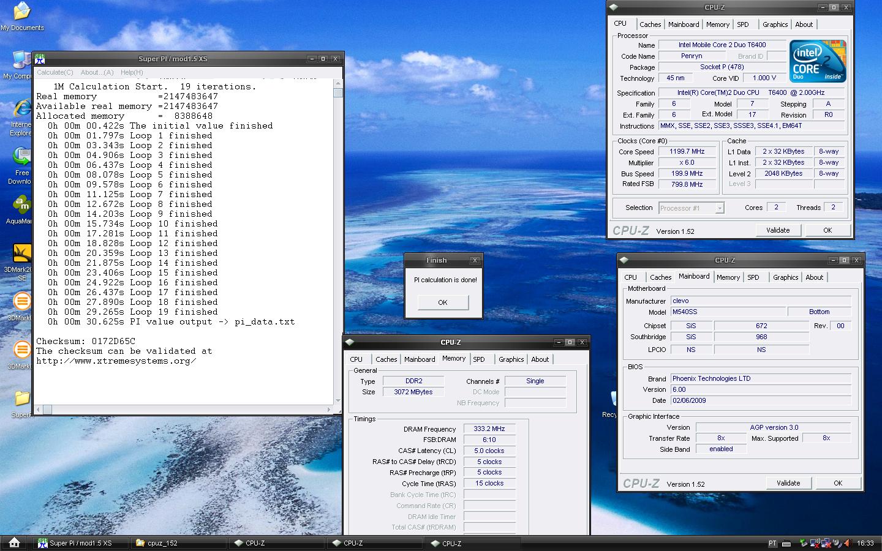The image size is (882, 551).
Task: Launch Internet Explorer from the desktop
Action: point(21,118)
